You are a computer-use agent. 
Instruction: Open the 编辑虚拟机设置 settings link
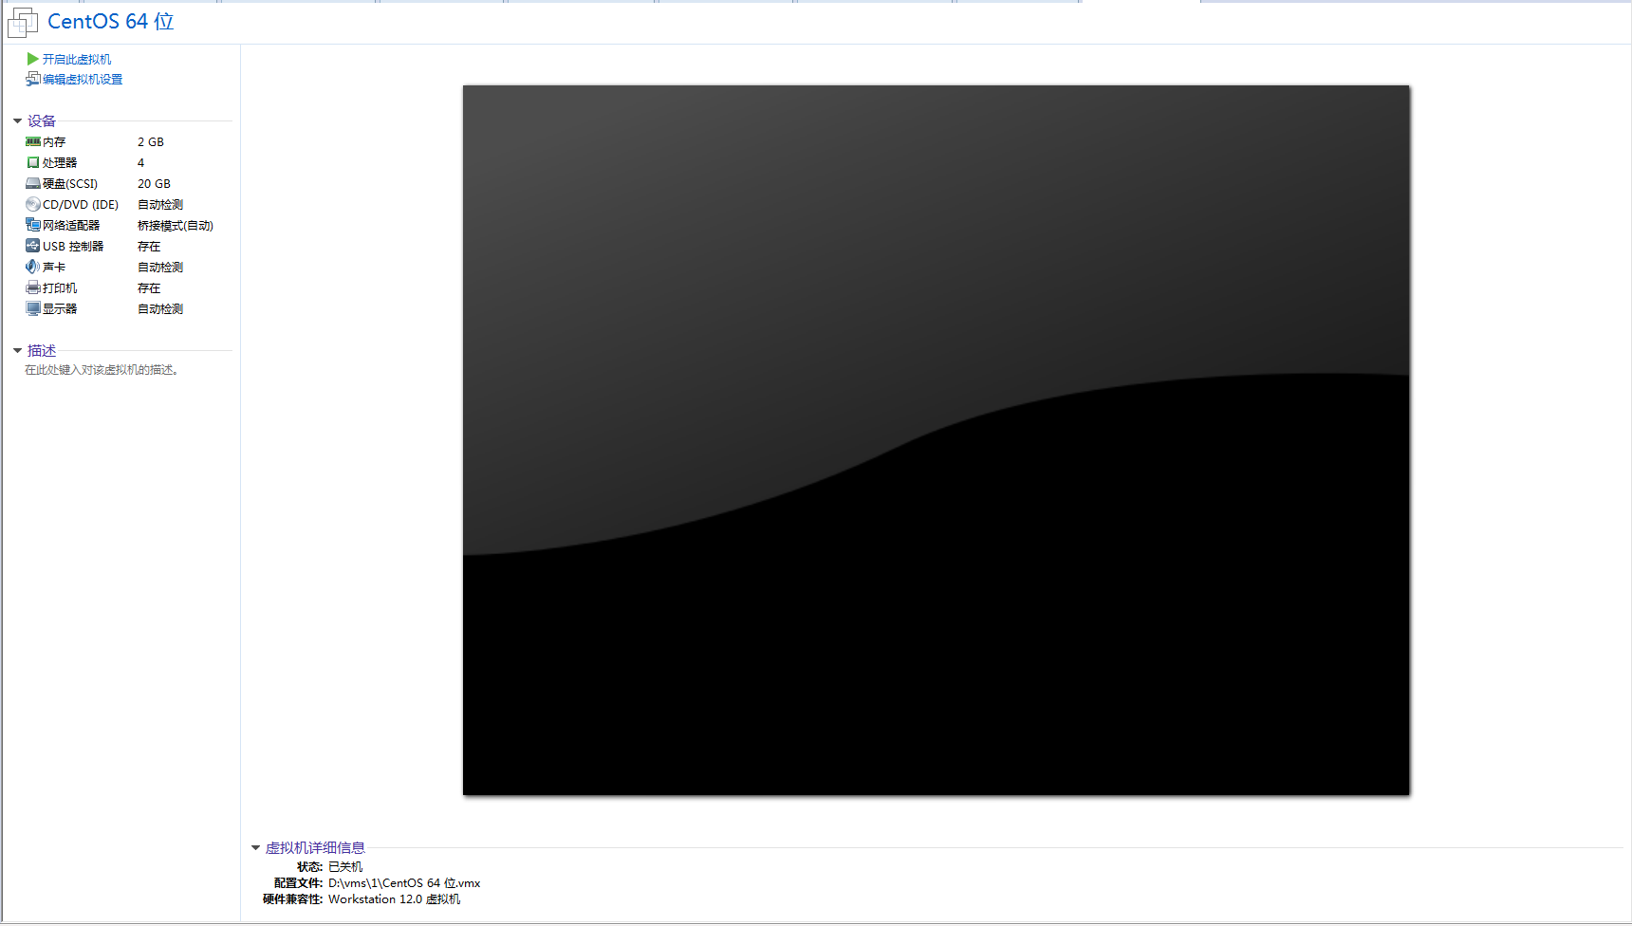pos(83,79)
